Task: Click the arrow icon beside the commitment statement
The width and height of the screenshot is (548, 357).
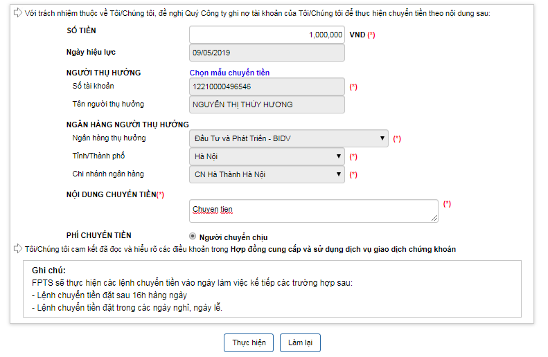Action: (x=18, y=249)
